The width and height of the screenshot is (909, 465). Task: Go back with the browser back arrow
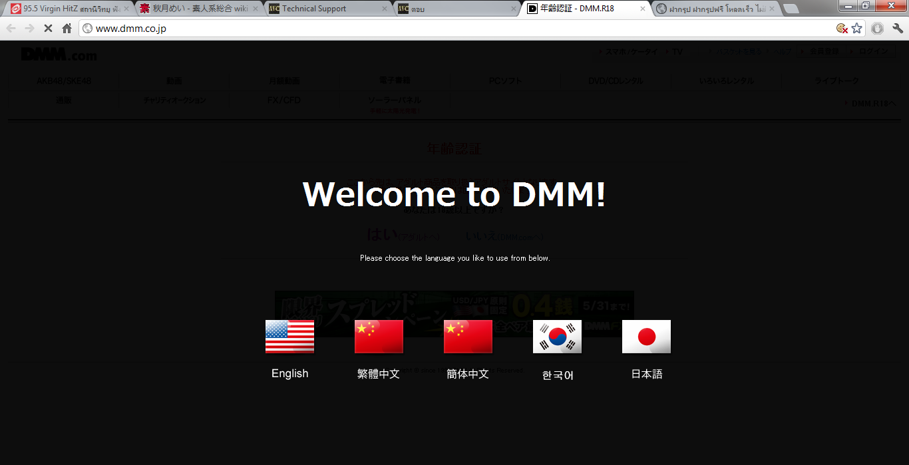point(11,29)
